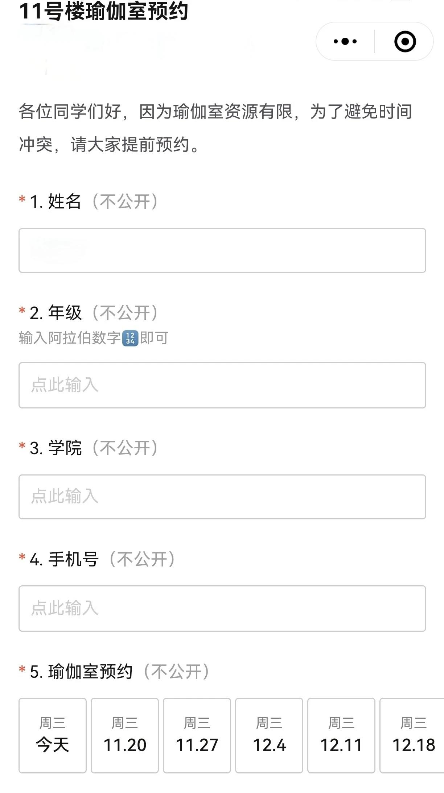This screenshot has width=444, height=793.
Task: Pick the 11.27 date card
Action: (x=197, y=735)
